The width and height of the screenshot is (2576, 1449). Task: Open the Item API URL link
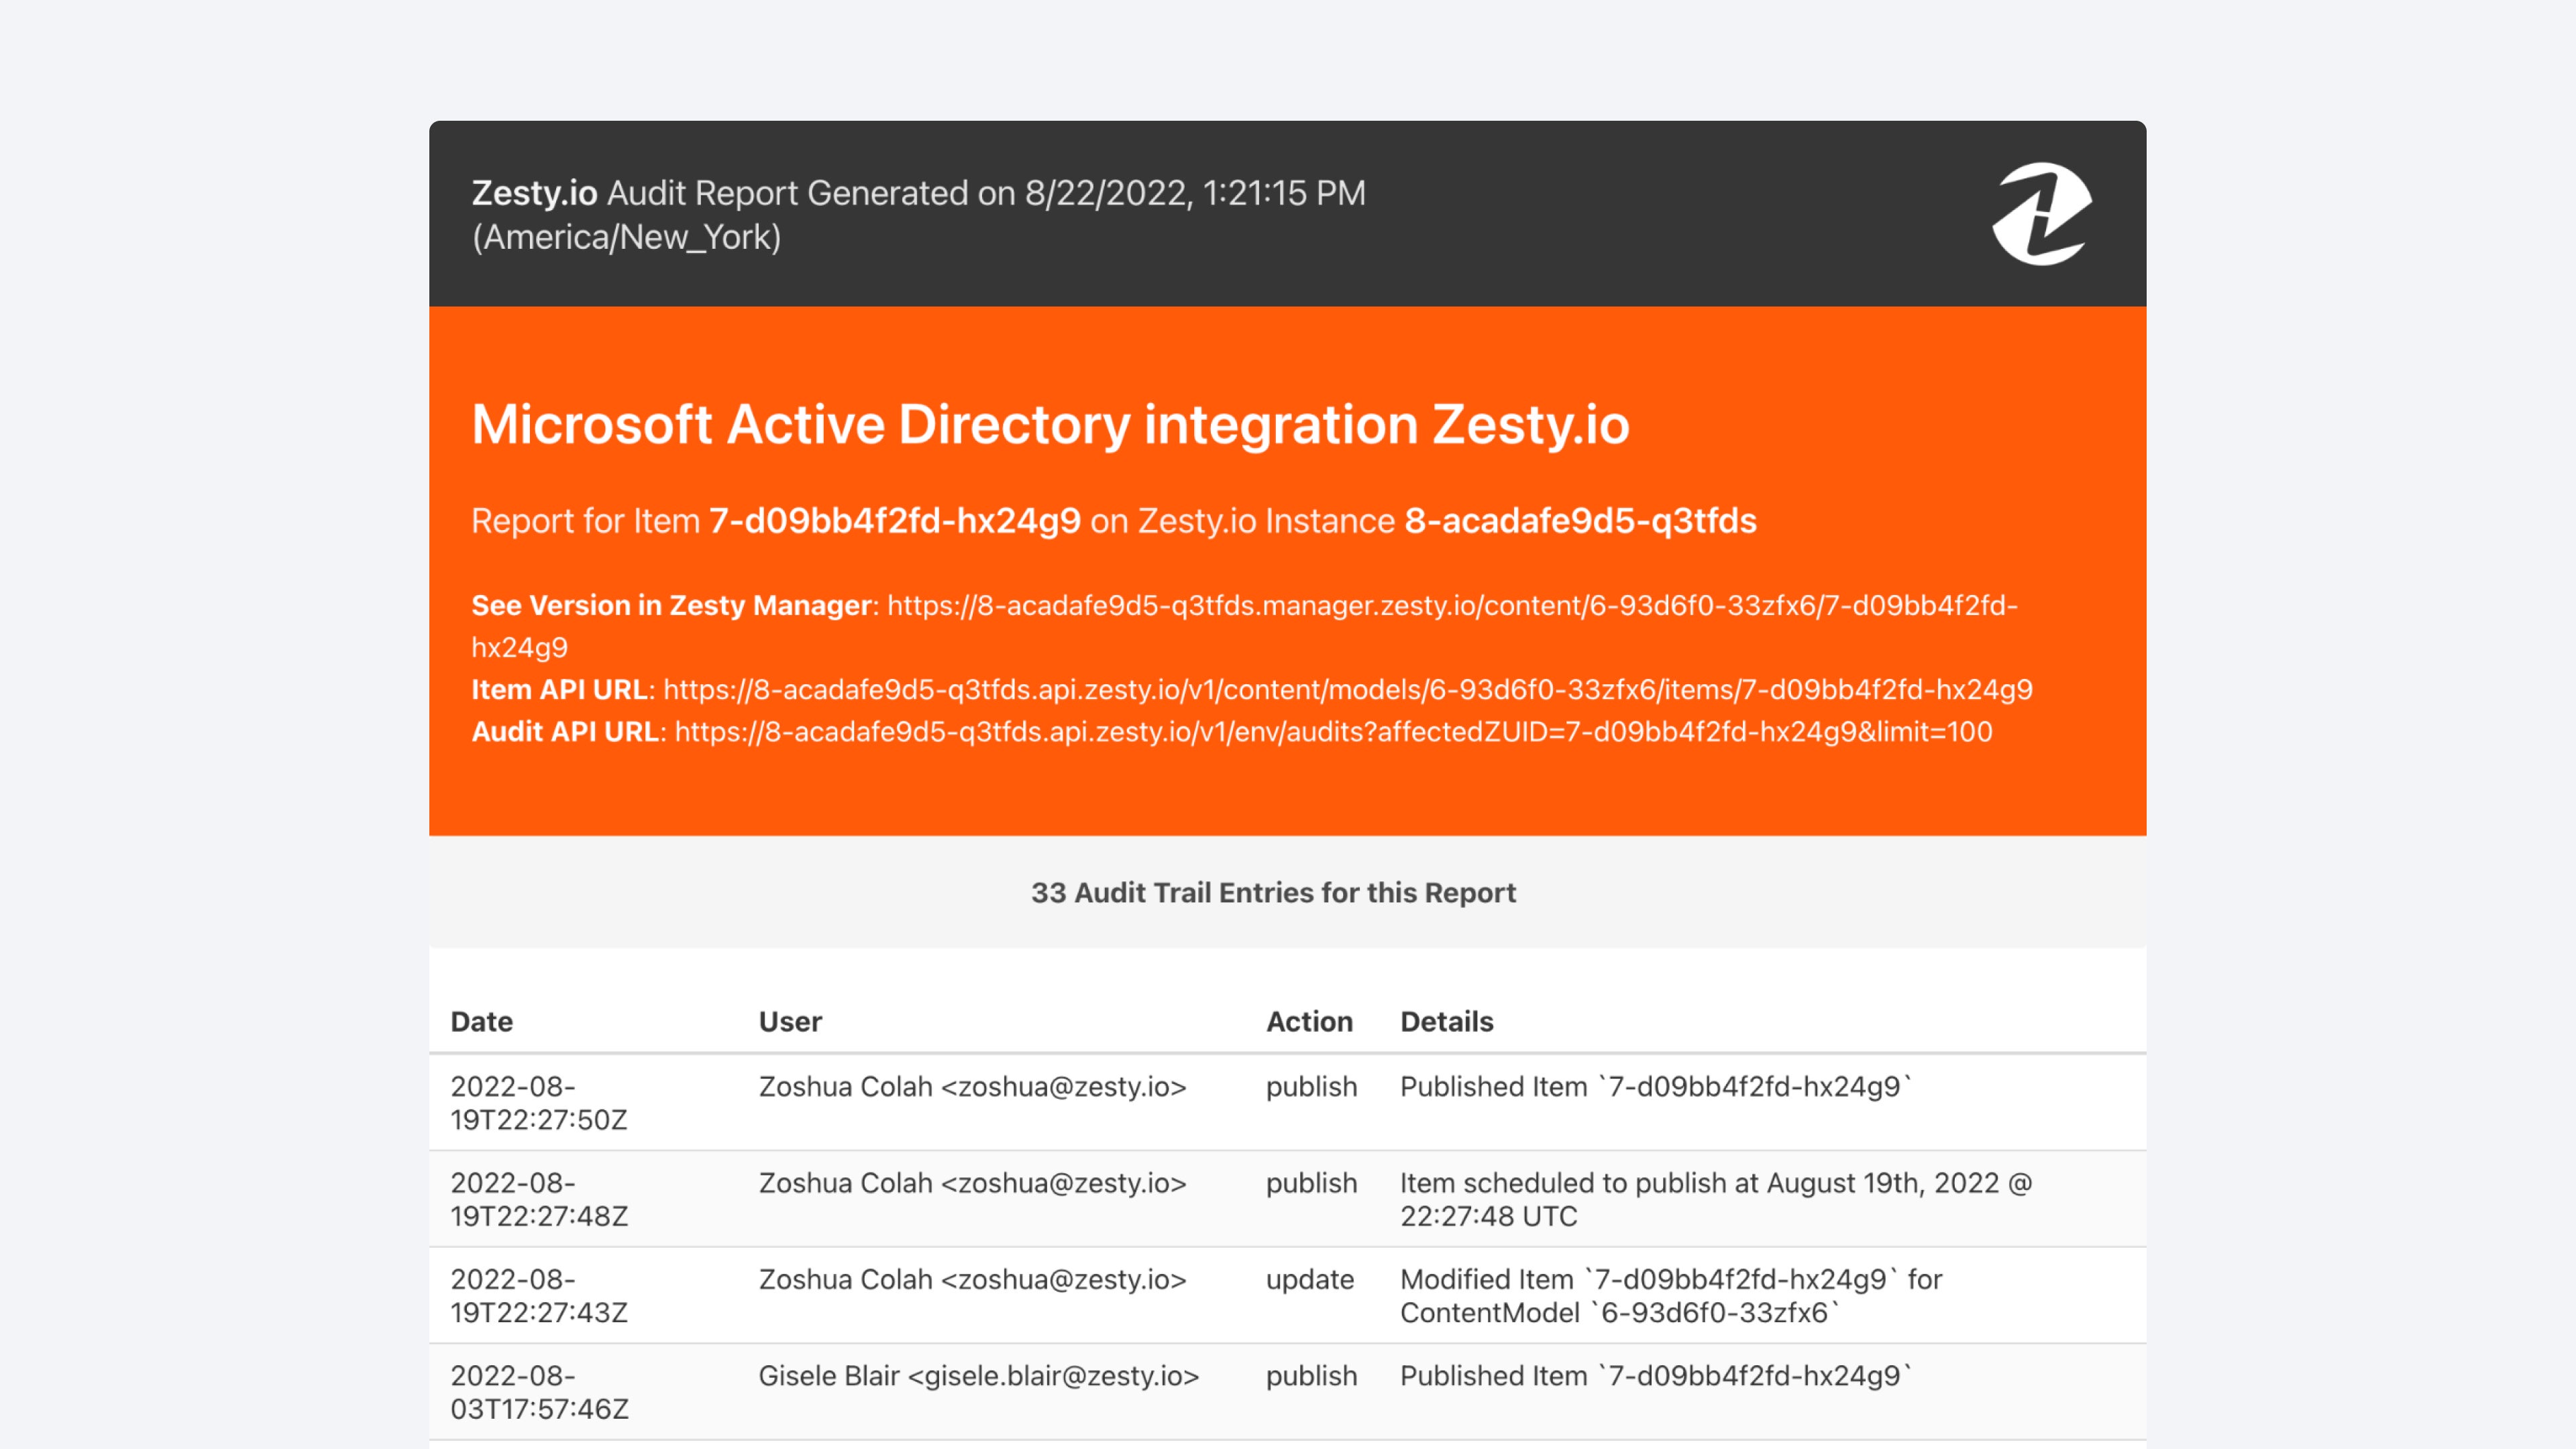coord(1347,689)
